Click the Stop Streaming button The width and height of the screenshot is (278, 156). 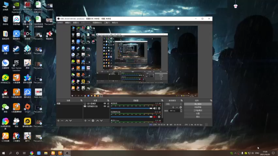(198, 104)
